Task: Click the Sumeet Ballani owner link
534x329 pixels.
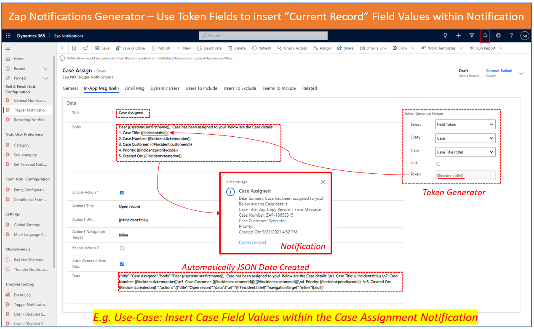Action: pyautogui.click(x=499, y=71)
